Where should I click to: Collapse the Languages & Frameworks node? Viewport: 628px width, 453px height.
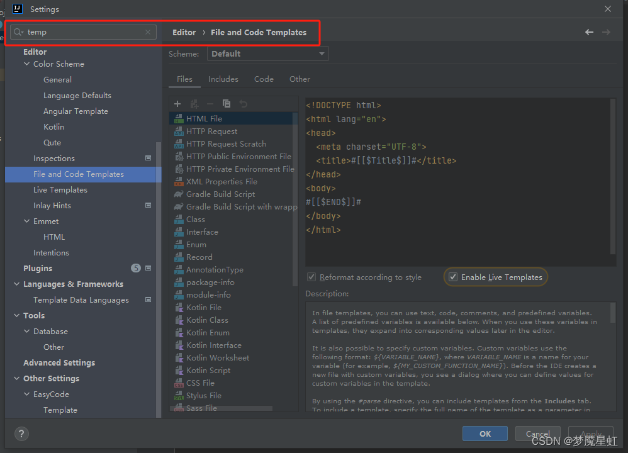click(17, 284)
